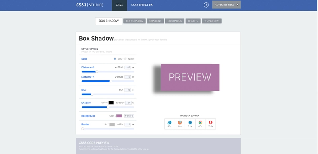Click the Safari browser support icon
The width and height of the screenshot is (318, 154).
pos(190,122)
